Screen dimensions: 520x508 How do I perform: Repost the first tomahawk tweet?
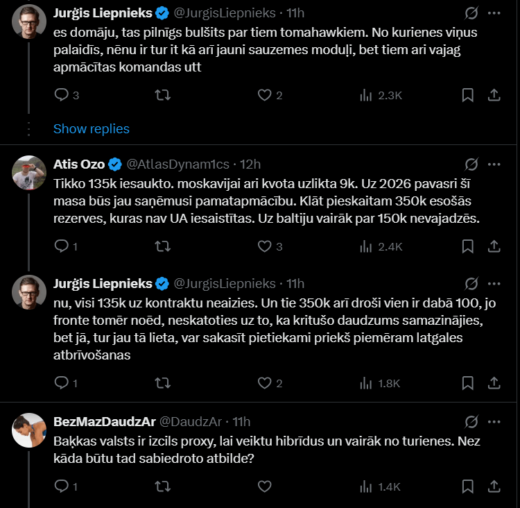(162, 95)
